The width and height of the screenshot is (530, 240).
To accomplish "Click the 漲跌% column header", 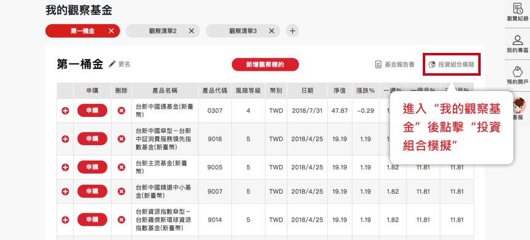I will [365, 90].
